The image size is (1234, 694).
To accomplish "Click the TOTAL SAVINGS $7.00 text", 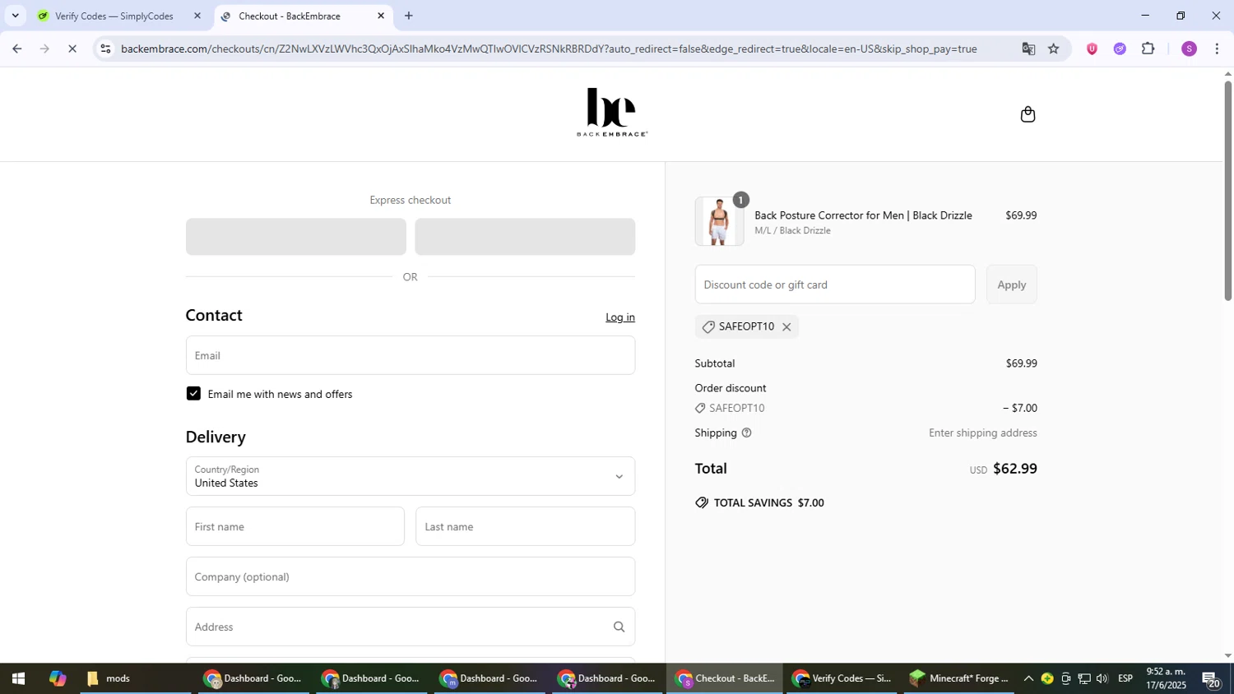I will [x=768, y=503].
